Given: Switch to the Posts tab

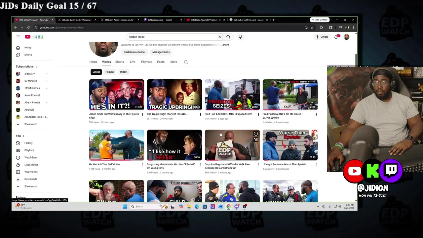Looking at the screenshot, I should click(x=161, y=62).
